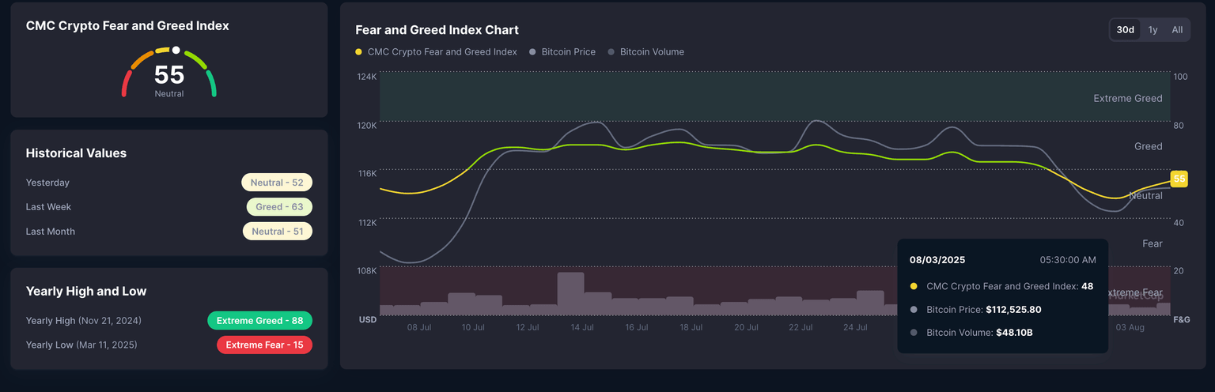Image resolution: width=1215 pixels, height=392 pixels.
Task: Click the Neutral - 52 yesterday badge
Action: pyautogui.click(x=277, y=183)
